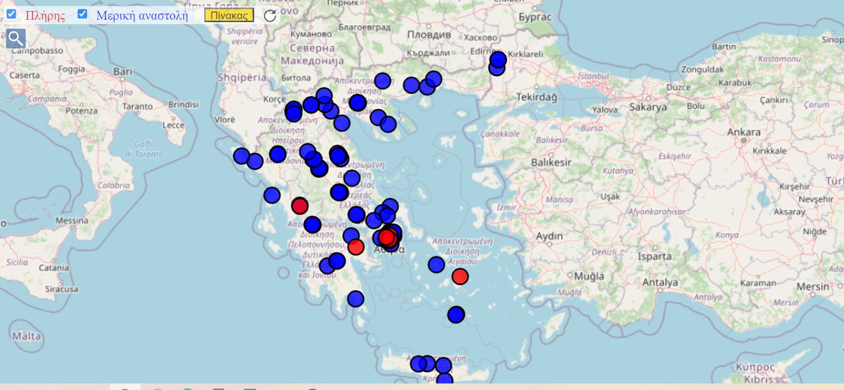Select the bright red marker over Athens
The height and width of the screenshot is (390, 844).
[x=387, y=237]
